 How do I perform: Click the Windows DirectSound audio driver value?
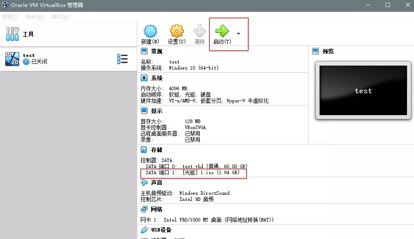204,193
